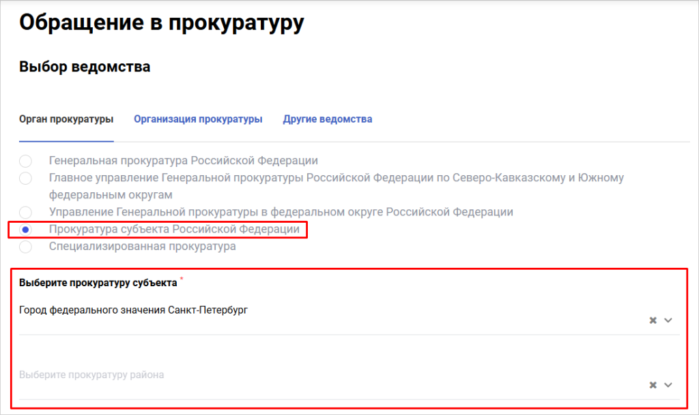This screenshot has height=415, width=699.
Task: Select Генеральная прокуратура Российской Федерации radio button
Action: 25,162
